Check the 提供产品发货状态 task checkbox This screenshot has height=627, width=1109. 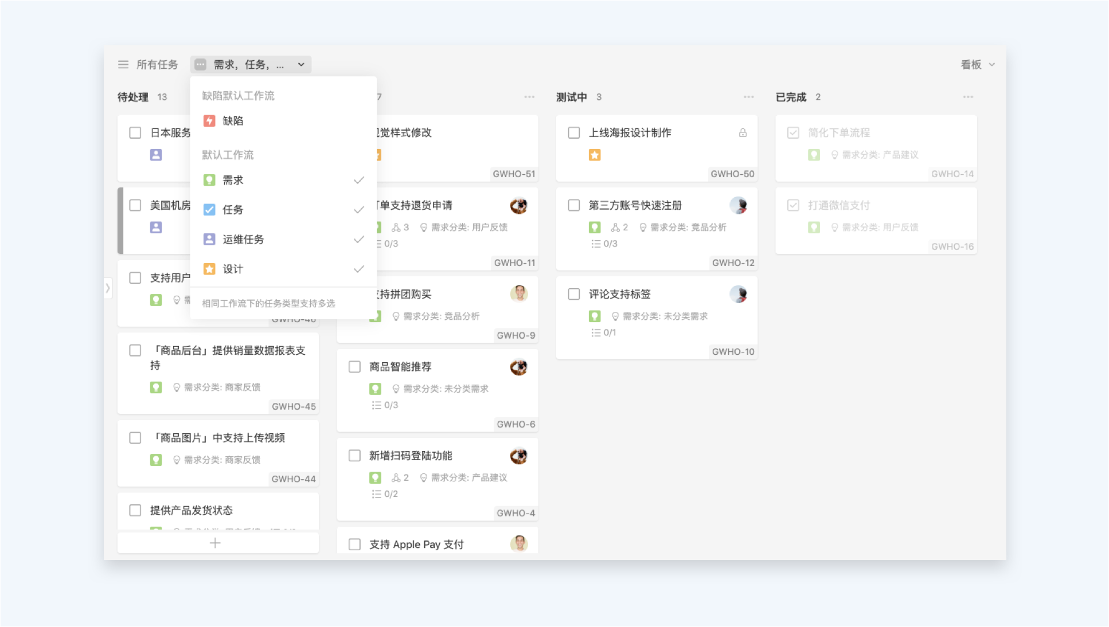135,511
